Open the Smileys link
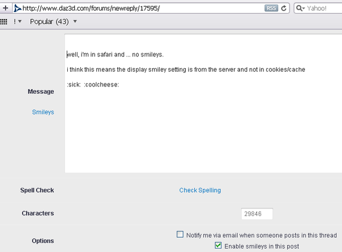 pyautogui.click(x=43, y=112)
